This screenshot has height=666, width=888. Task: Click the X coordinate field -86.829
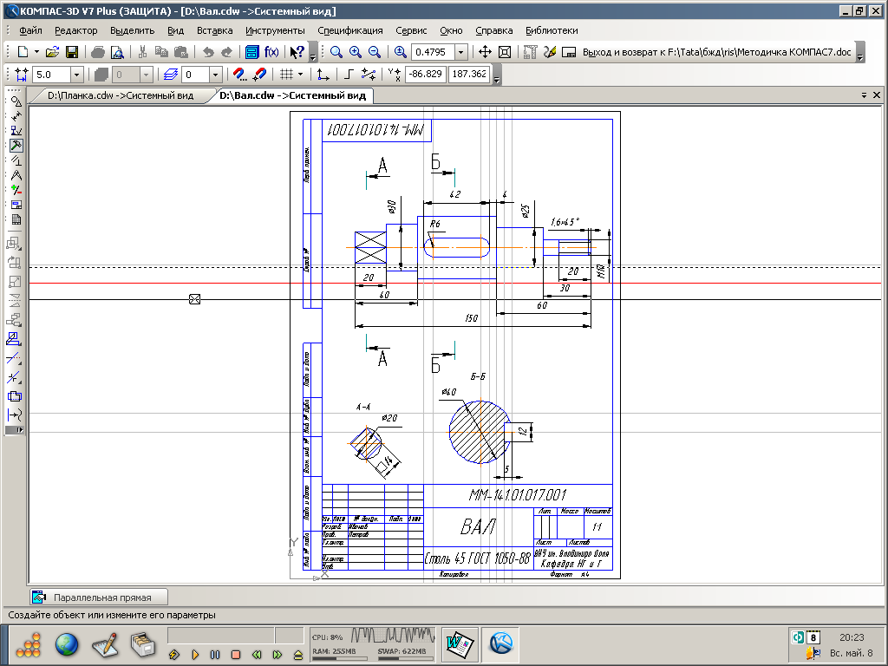(x=426, y=75)
